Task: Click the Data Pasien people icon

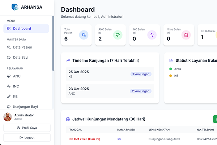Action: click(9, 47)
